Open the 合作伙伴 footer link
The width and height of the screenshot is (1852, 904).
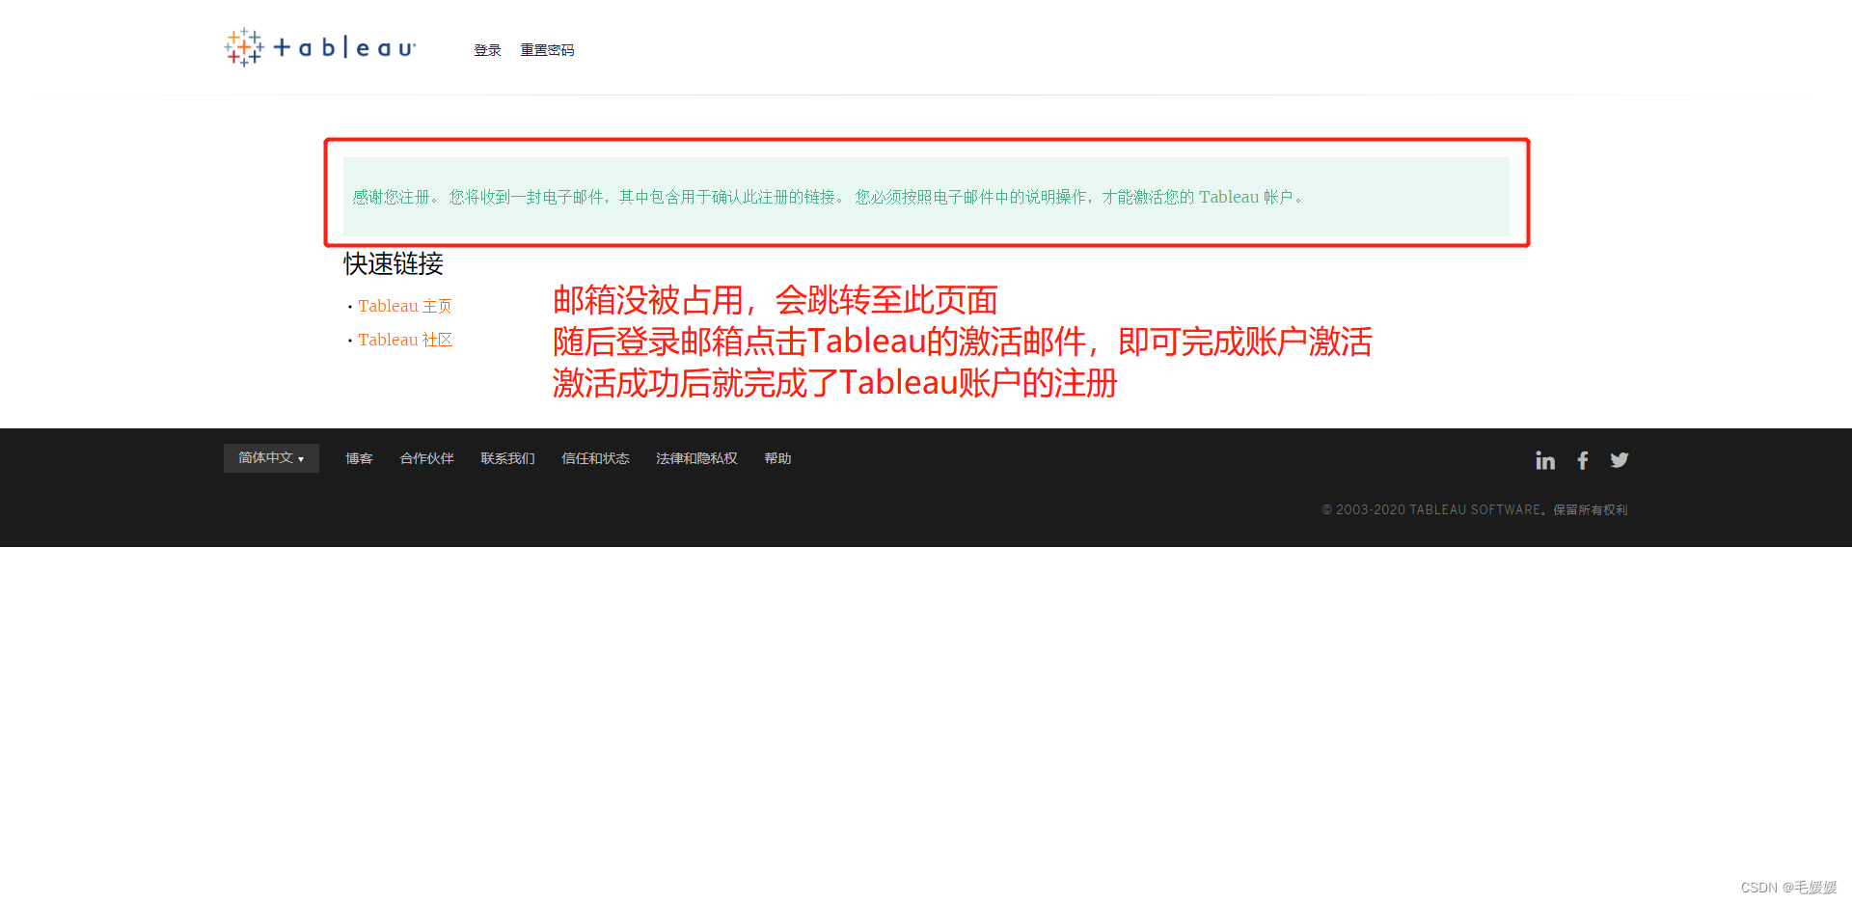click(426, 458)
